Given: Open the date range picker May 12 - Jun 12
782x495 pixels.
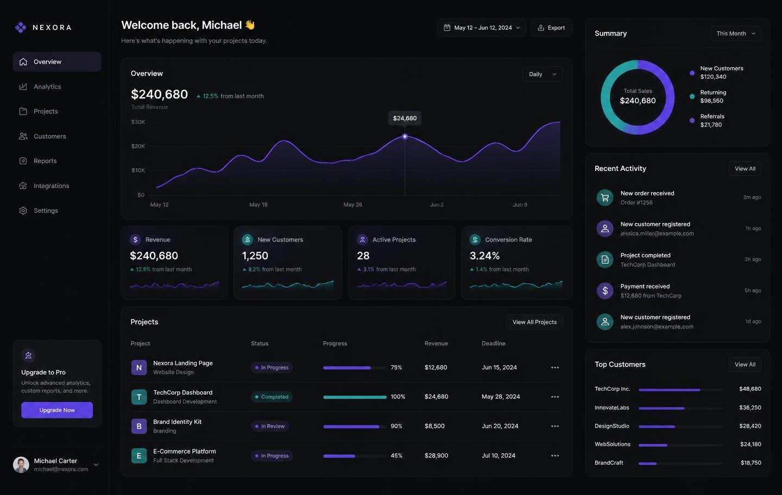Looking at the screenshot, I should (x=481, y=28).
